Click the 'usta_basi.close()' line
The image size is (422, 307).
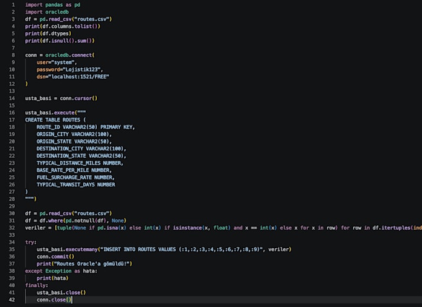pos(61,293)
